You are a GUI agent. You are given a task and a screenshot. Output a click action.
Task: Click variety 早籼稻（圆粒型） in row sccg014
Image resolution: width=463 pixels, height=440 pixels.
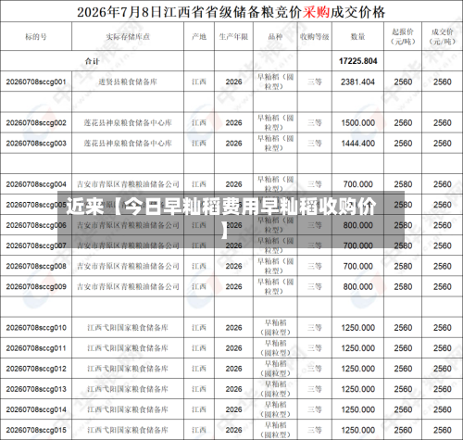275,409
